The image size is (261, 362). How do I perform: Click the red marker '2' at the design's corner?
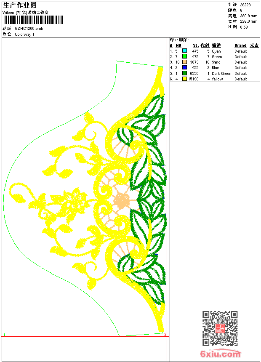pyautogui.click(x=165, y=334)
